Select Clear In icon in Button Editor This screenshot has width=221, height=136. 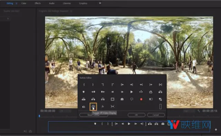tap(103, 85)
